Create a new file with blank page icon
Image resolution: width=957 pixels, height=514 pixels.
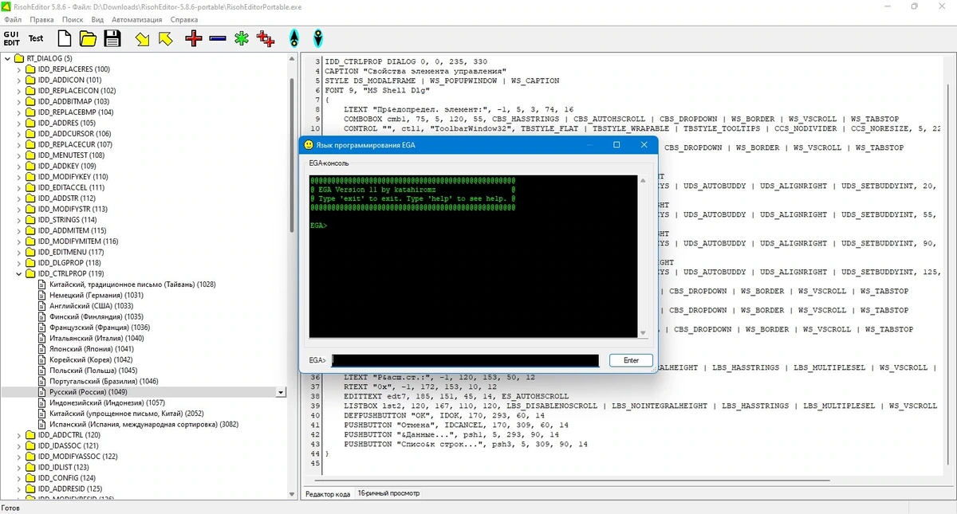pyautogui.click(x=64, y=38)
